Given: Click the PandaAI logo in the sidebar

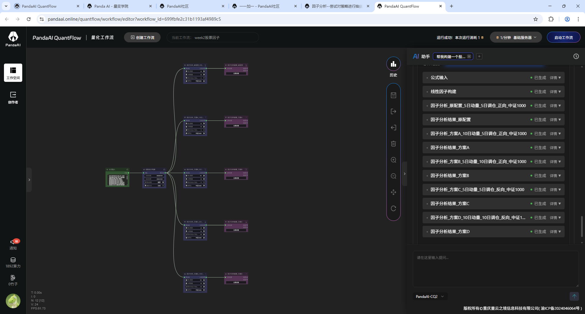Looking at the screenshot, I should 13,39.
